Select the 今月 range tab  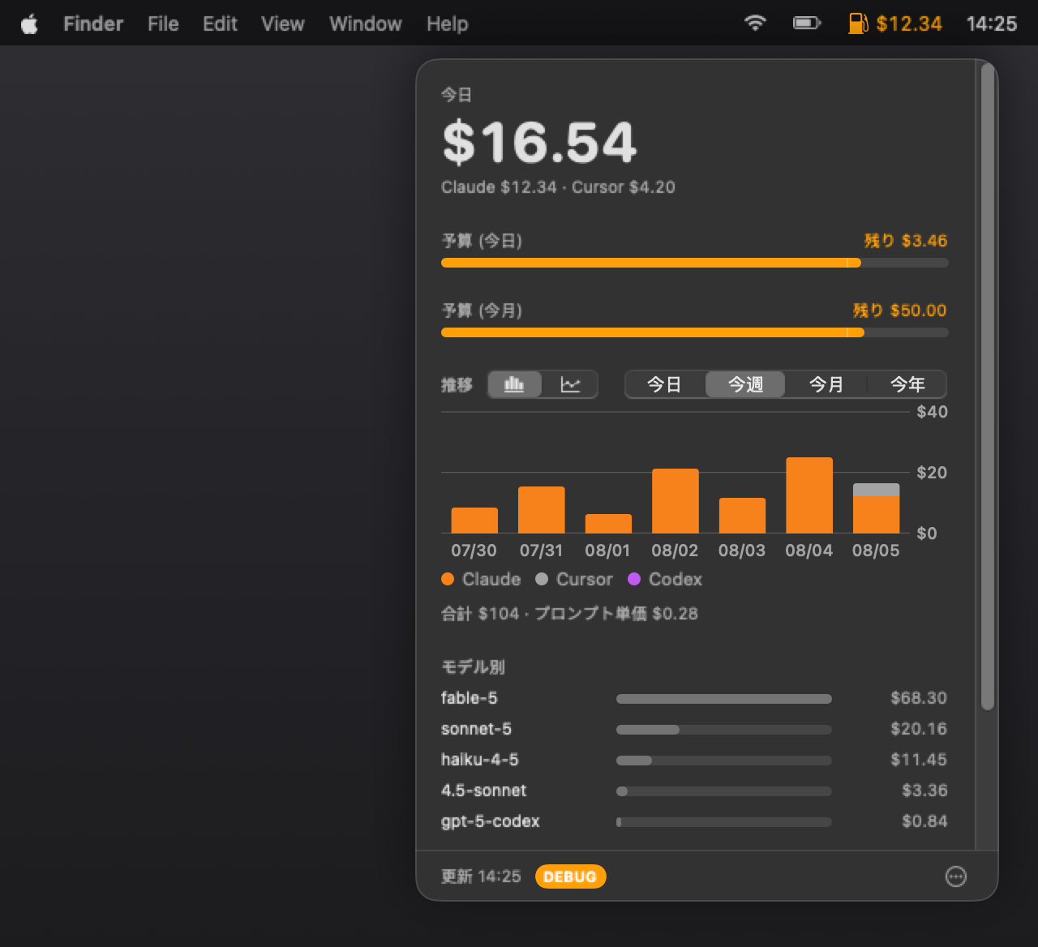pyautogui.click(x=826, y=384)
